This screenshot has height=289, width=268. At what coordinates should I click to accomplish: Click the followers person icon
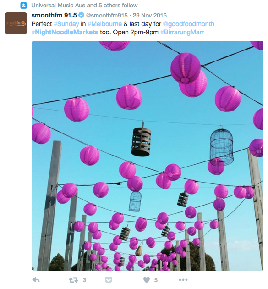(23, 6)
